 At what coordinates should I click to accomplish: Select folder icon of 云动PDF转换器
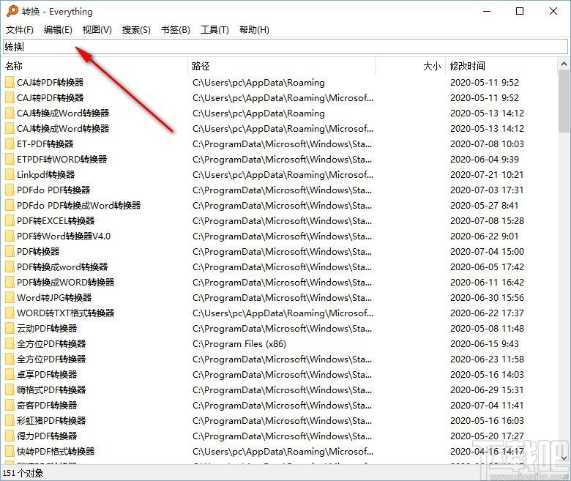(x=10, y=329)
